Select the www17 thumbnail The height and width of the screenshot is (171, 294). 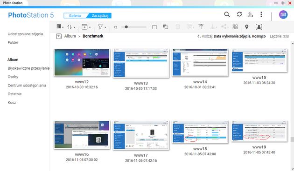tap(141, 135)
